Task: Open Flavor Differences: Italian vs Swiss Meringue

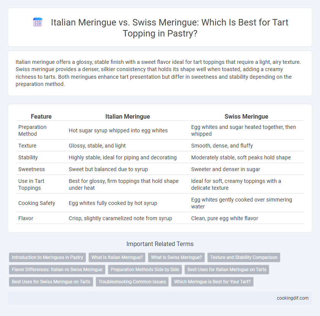Action: click(x=57, y=270)
